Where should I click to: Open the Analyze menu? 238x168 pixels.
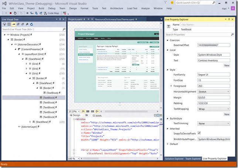coord(145,9)
